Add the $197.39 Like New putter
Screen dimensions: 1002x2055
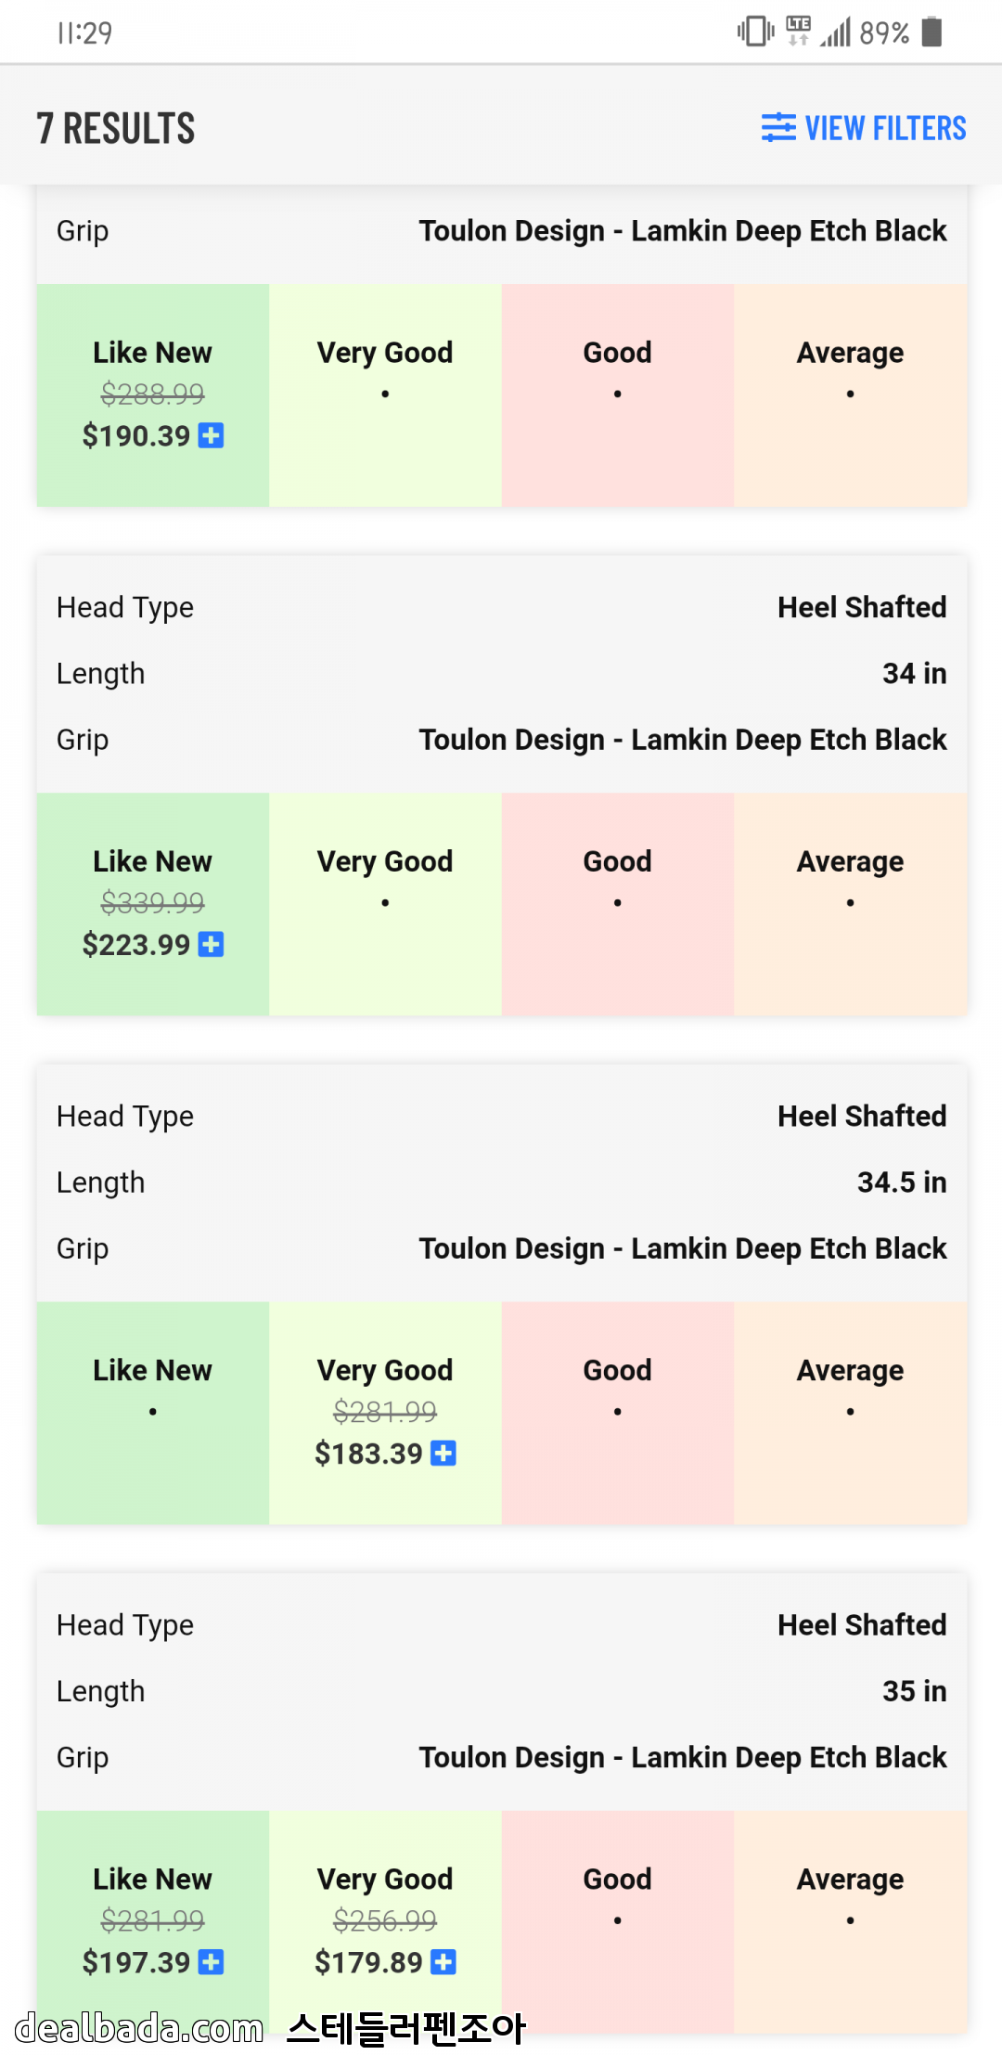[212, 1961]
